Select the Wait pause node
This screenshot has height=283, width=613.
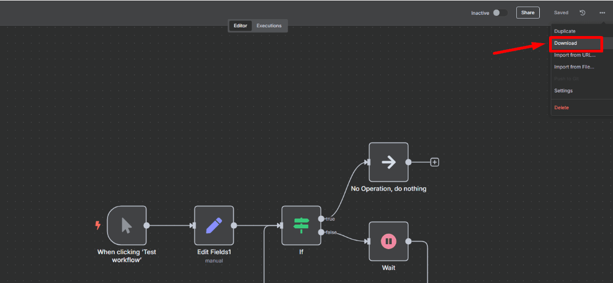pyautogui.click(x=388, y=241)
